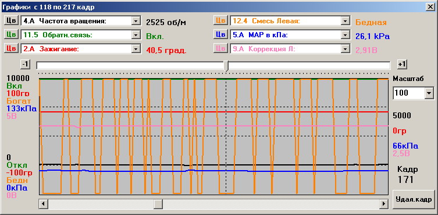Expand the Смесь Левая parameter list
438x215 pixels.
tap(346, 21)
